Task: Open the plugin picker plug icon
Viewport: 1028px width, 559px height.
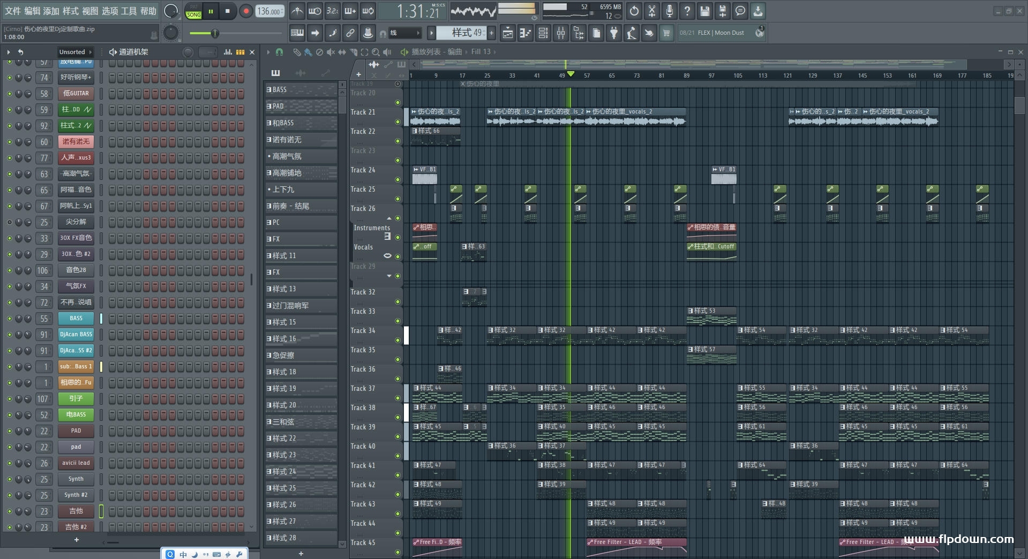Action: pos(614,33)
